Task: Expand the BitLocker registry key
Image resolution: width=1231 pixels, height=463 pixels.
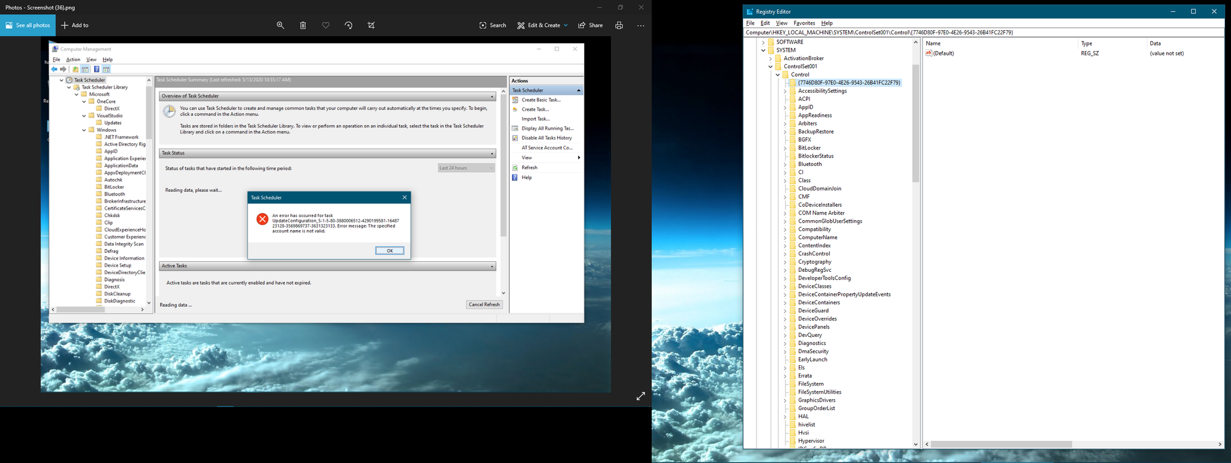Action: coord(785,148)
